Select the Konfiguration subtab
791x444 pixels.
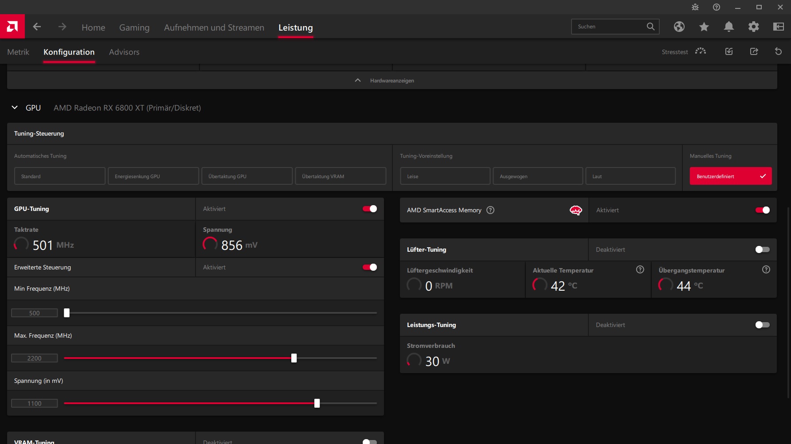coord(69,52)
